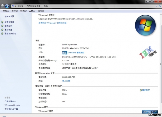The width and height of the screenshot is (162, 117).
Task: Click the system type value 32 位元作業系統
Action: click(x=69, y=64)
